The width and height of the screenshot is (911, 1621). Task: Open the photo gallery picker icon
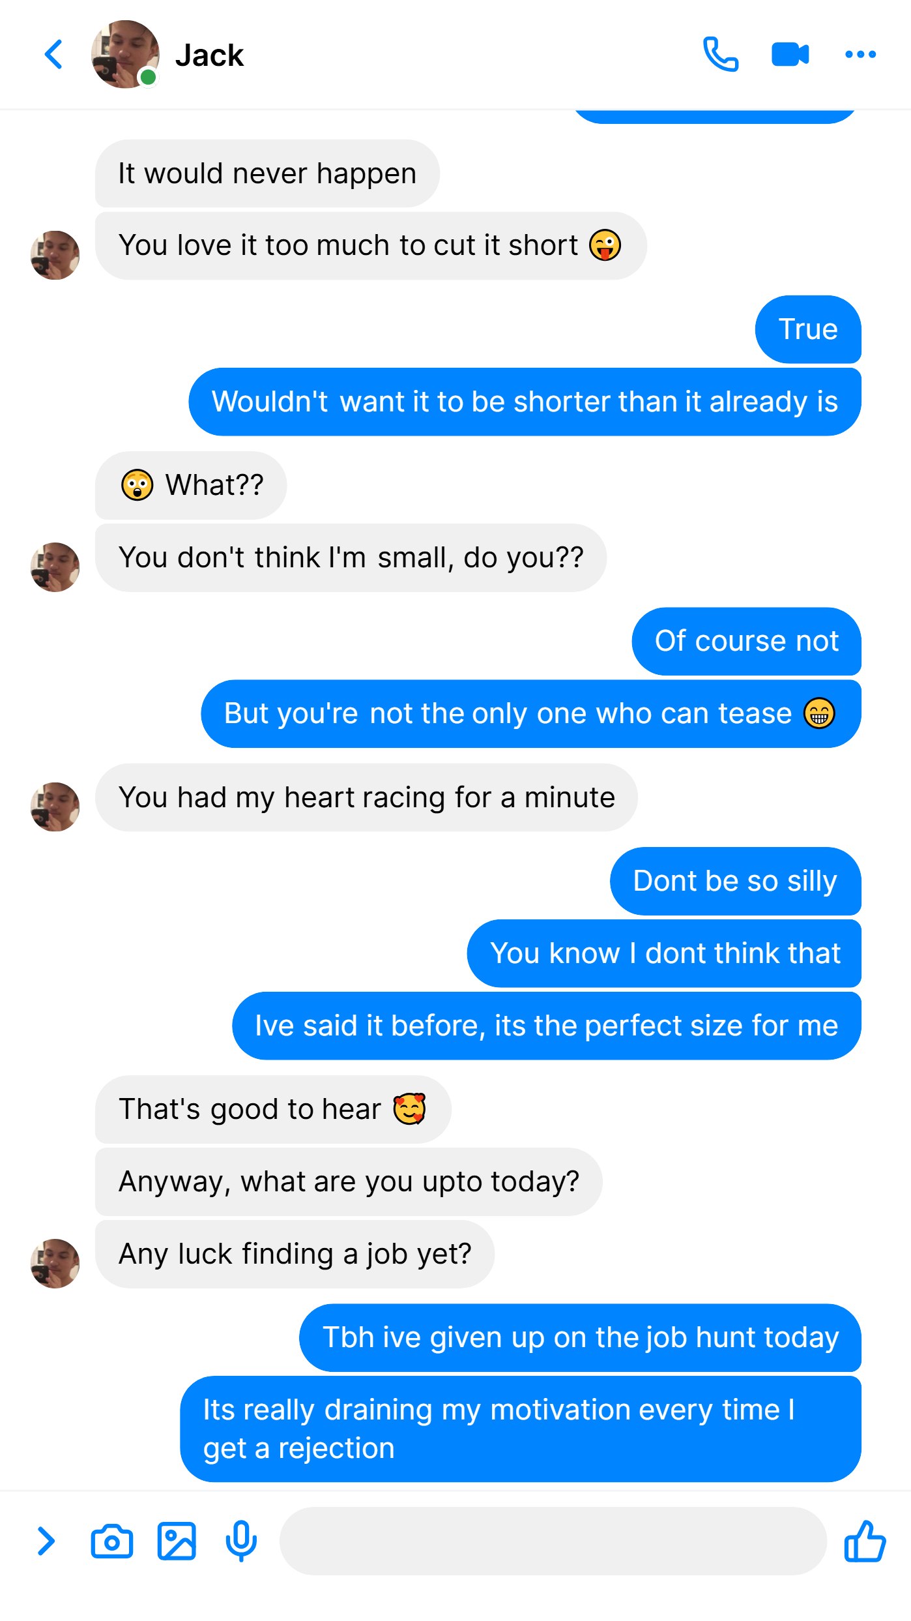click(177, 1541)
